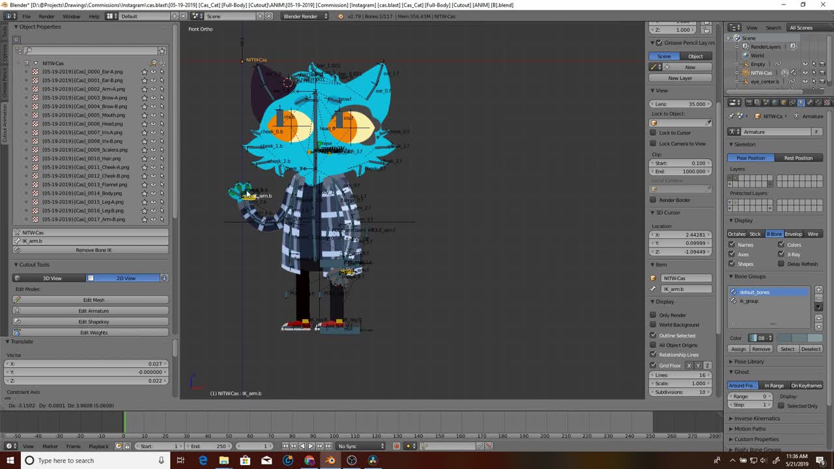Click the timeline play button
834x469 pixels.
coord(311,446)
